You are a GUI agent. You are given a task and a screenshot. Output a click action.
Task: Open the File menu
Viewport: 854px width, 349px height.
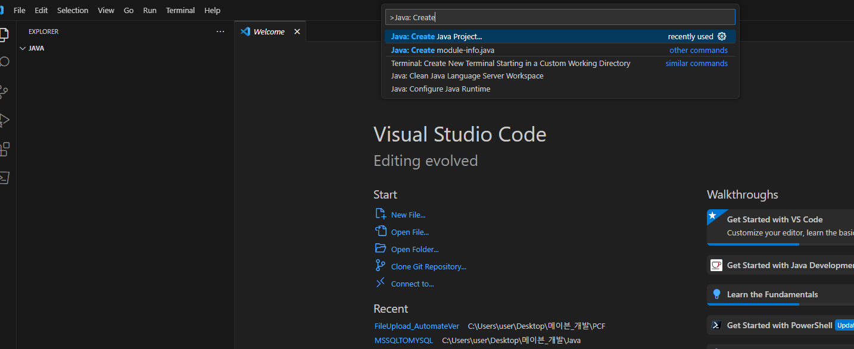tap(19, 10)
